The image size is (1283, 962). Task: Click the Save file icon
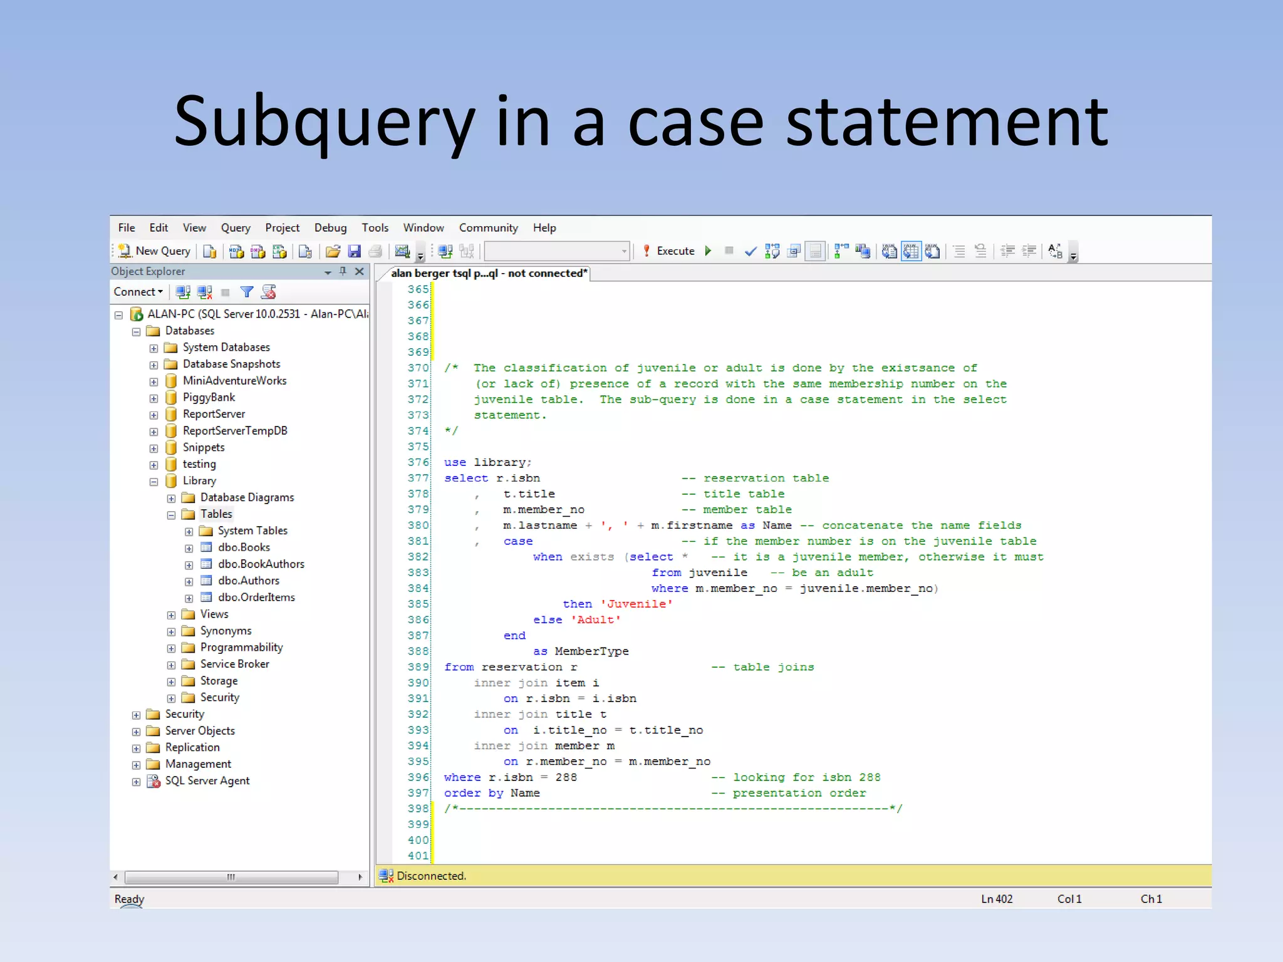pos(355,251)
